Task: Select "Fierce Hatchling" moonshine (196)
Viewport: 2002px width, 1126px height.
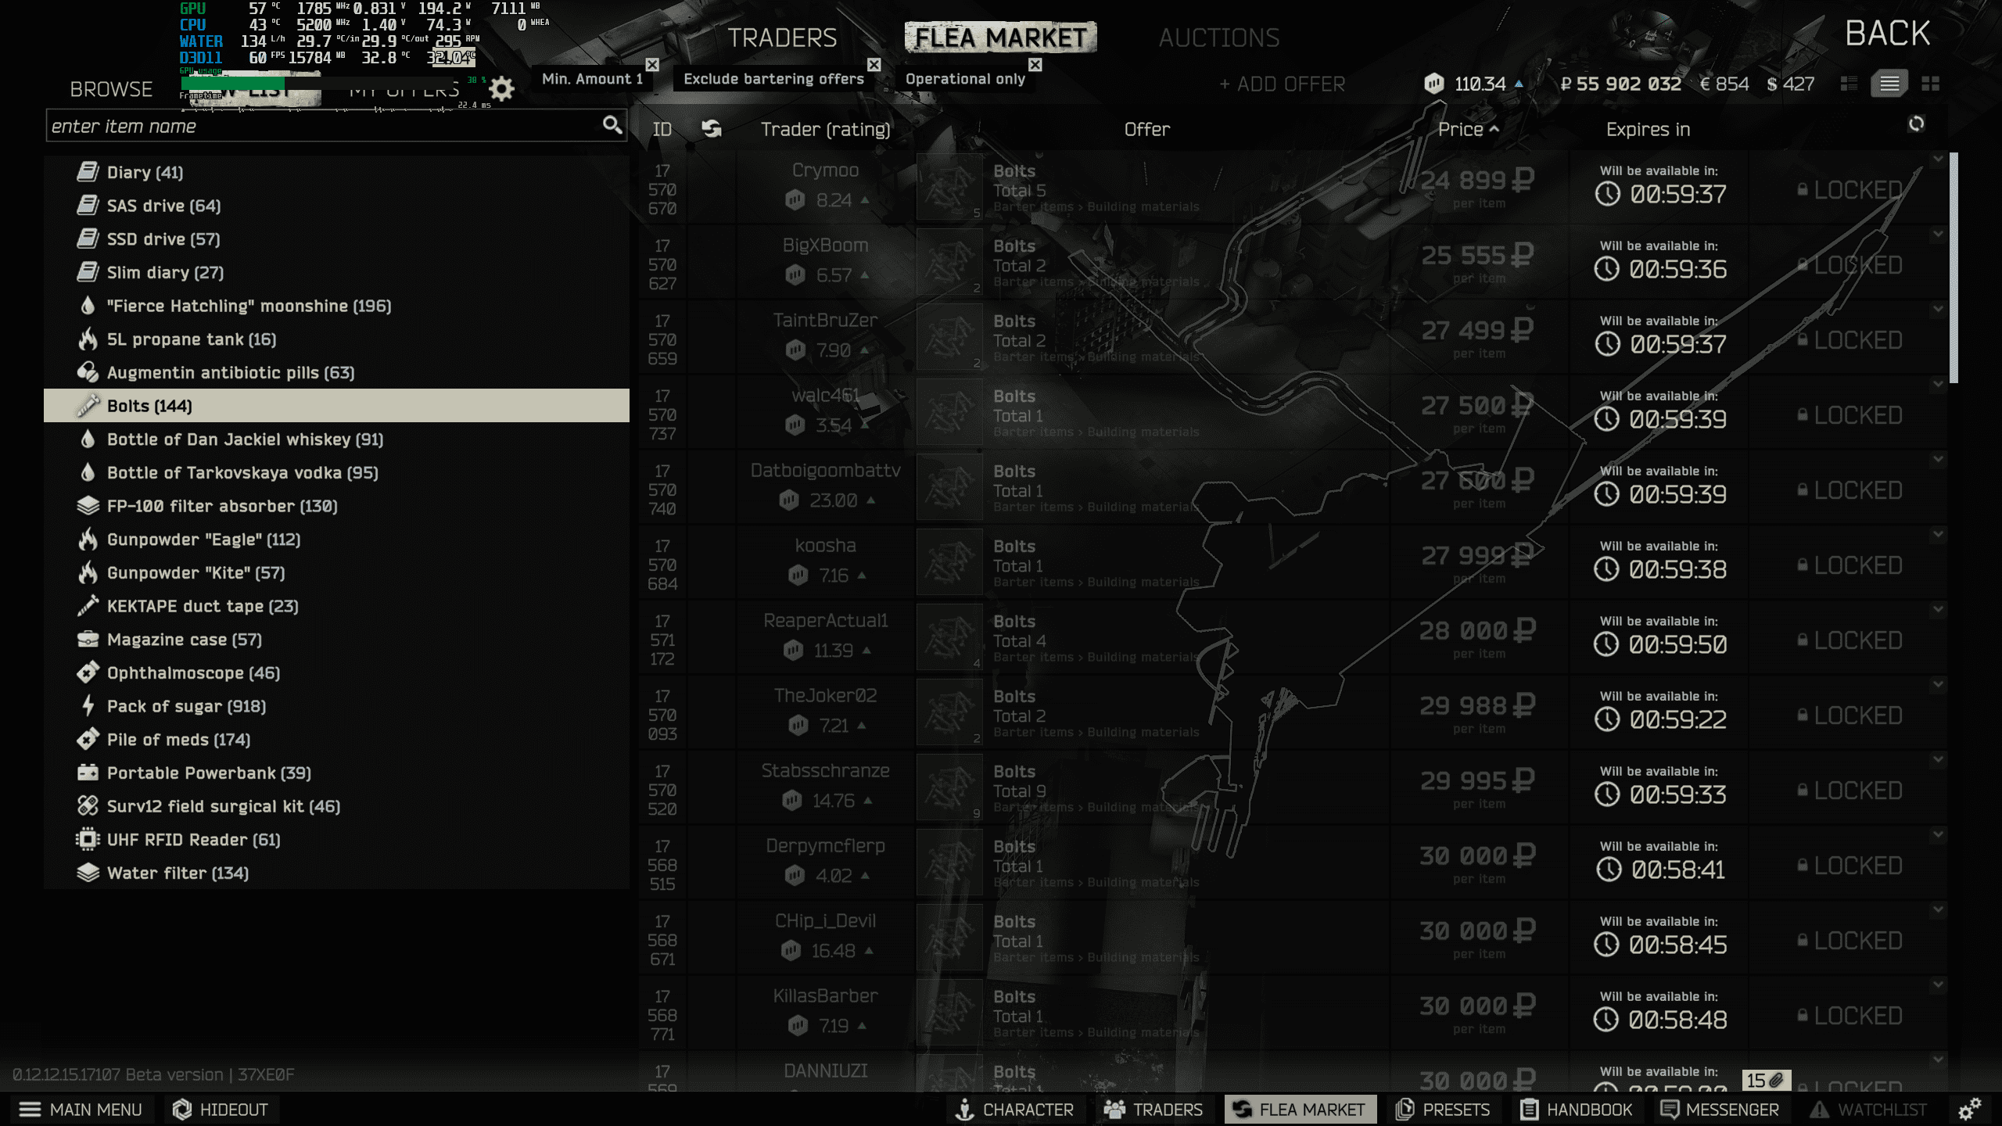Action: [336, 306]
